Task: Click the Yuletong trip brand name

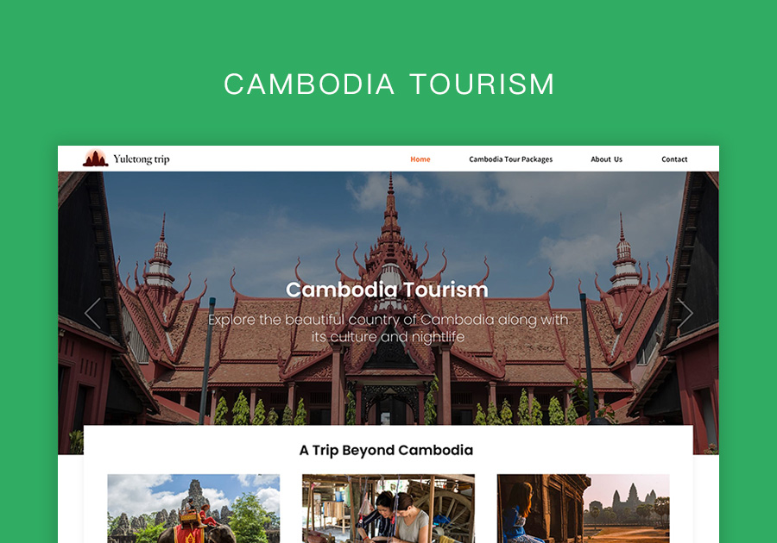Action: pos(142,159)
